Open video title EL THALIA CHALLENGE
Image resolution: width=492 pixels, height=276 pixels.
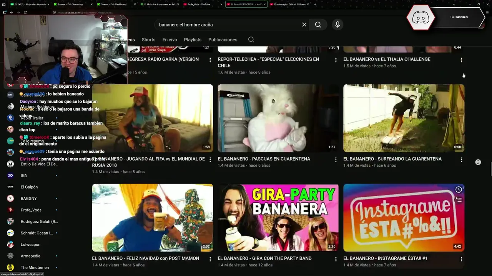click(387, 59)
